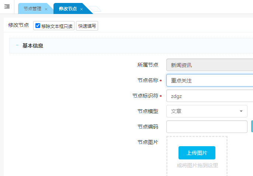Click the 节点图片 field label

coord(148,142)
